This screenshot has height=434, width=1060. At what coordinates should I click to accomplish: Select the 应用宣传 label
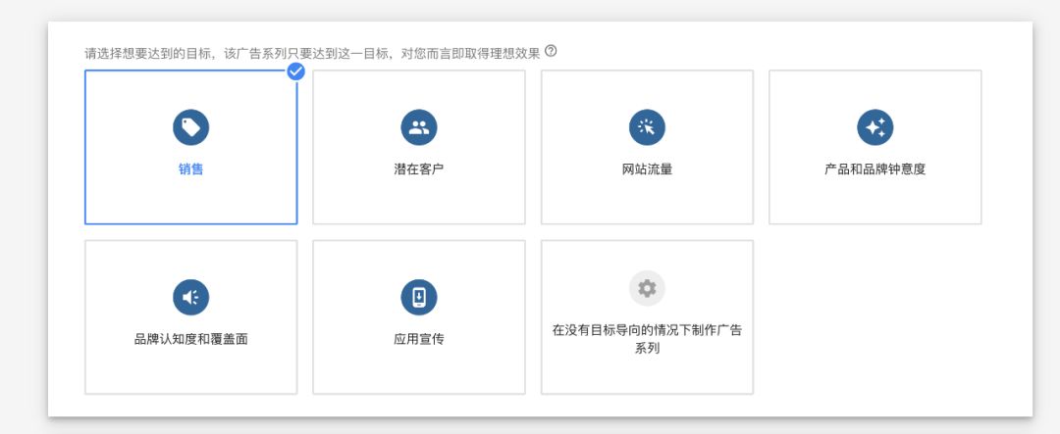pos(418,340)
